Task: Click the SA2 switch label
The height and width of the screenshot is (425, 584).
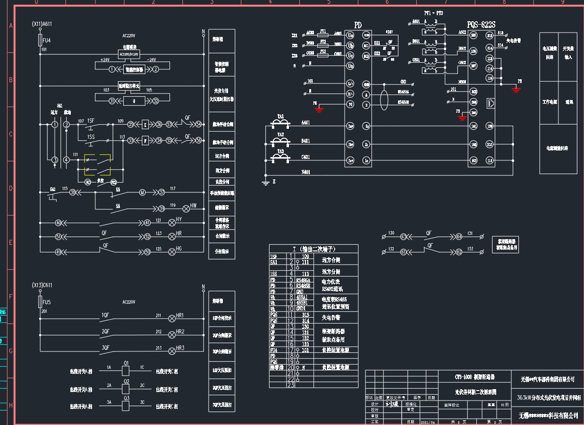Action: pyautogui.click(x=52, y=189)
